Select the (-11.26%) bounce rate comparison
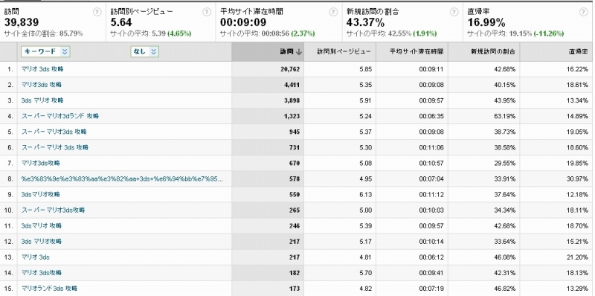 [549, 33]
